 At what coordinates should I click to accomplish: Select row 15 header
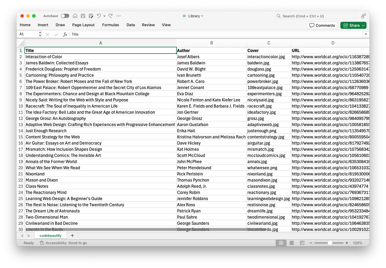tap(21, 137)
